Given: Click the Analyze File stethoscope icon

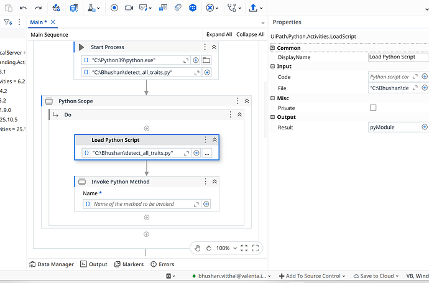Looking at the screenshot, I should (x=232, y=7).
